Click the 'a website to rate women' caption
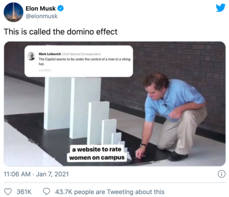This screenshot has width=229, height=197. click(x=97, y=153)
